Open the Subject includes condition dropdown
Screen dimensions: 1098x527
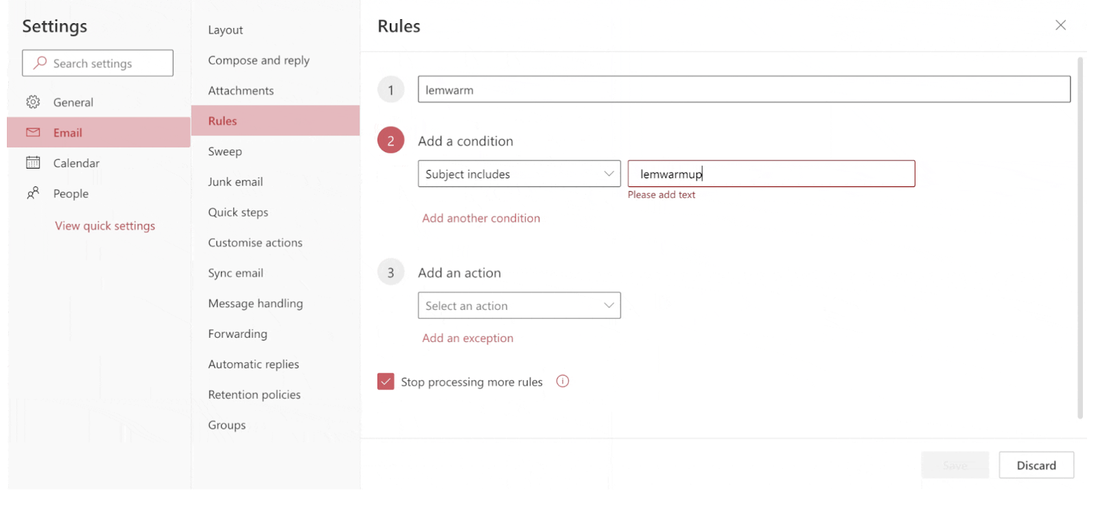(519, 174)
